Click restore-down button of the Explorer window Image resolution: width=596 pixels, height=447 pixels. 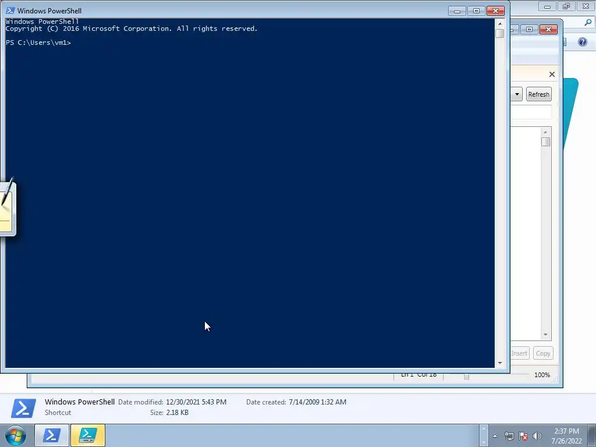566,6
